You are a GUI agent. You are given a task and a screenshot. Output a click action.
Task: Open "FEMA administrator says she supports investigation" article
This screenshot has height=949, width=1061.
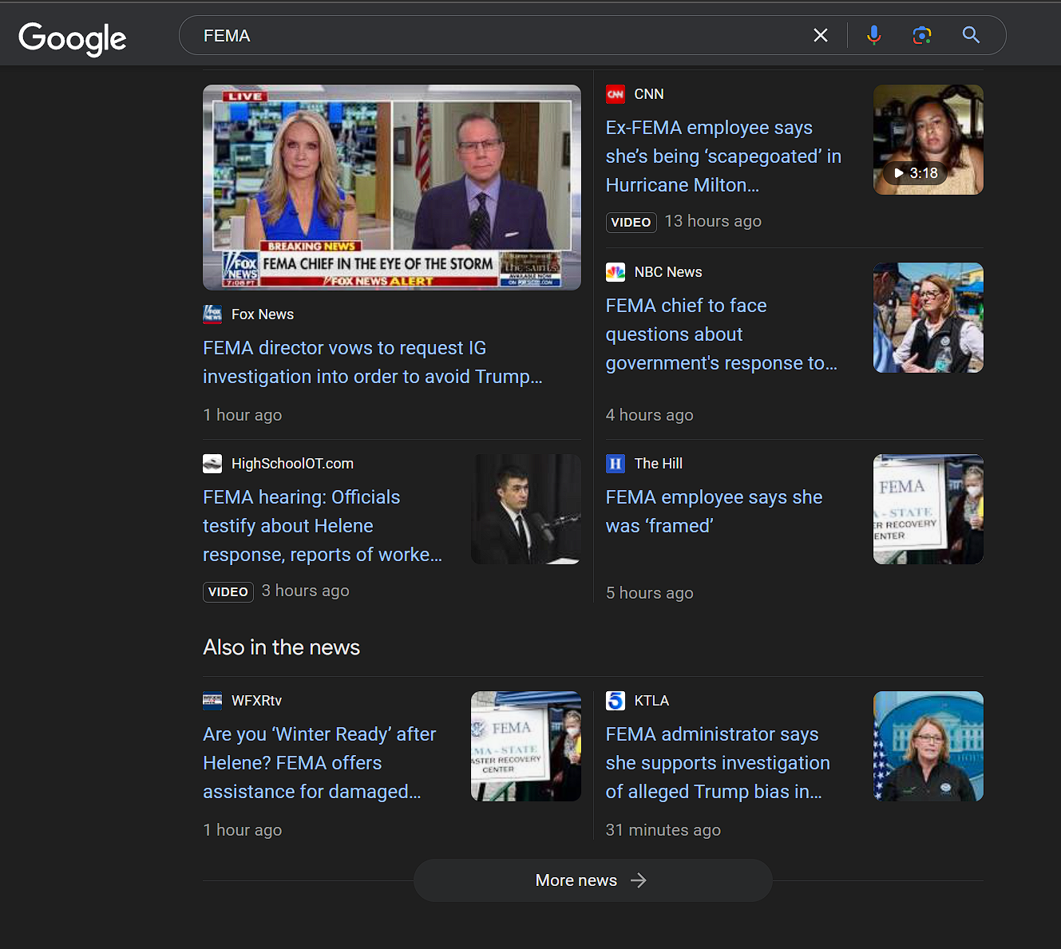pos(718,763)
